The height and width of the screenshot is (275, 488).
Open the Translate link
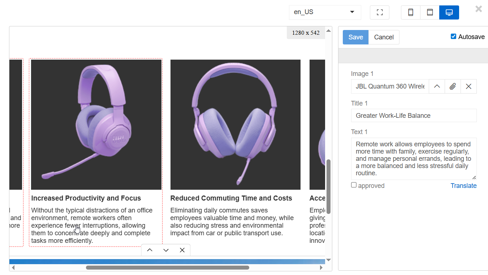pos(463,186)
